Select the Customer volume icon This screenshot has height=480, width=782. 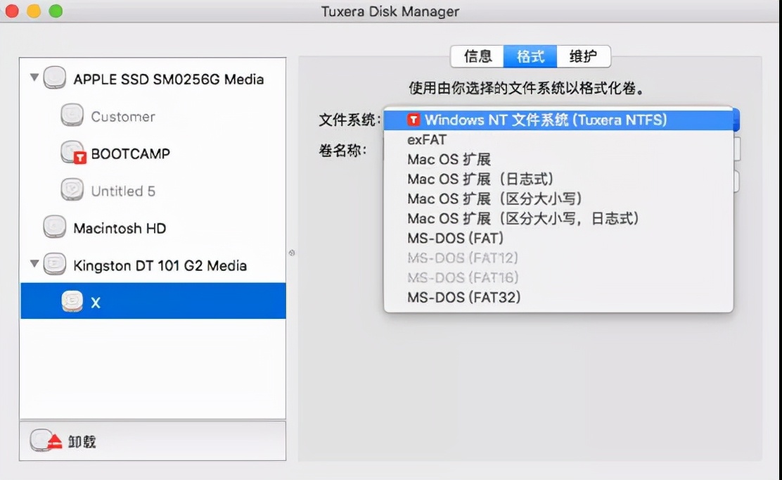[70, 117]
